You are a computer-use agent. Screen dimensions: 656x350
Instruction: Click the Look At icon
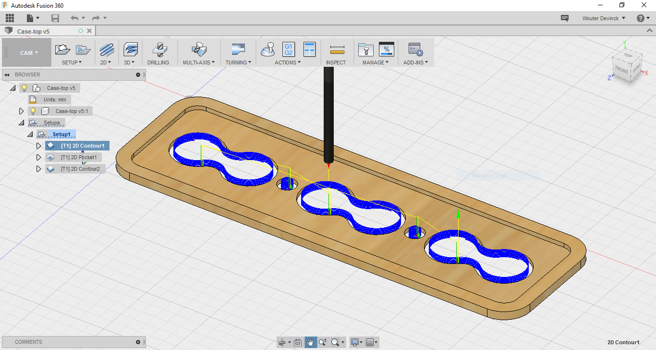point(298,342)
